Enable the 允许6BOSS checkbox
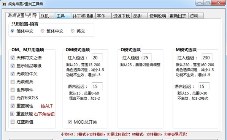This screenshot has height=140, width=227. [x=13, y=98]
